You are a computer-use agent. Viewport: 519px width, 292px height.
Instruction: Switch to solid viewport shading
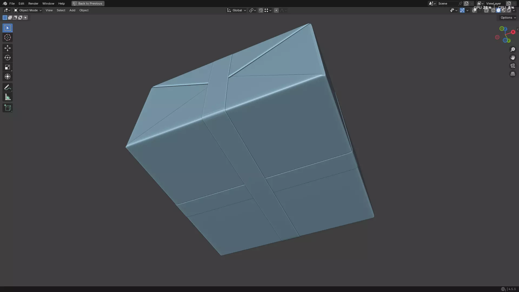pyautogui.click(x=498, y=10)
